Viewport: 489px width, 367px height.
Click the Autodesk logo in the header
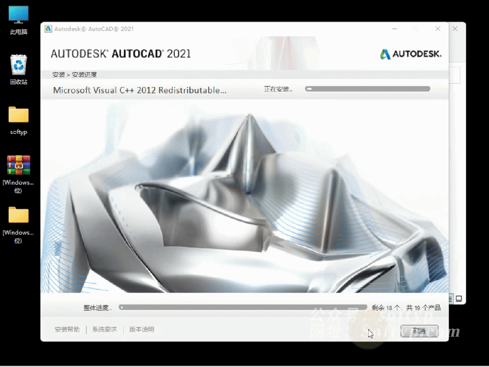[410, 54]
